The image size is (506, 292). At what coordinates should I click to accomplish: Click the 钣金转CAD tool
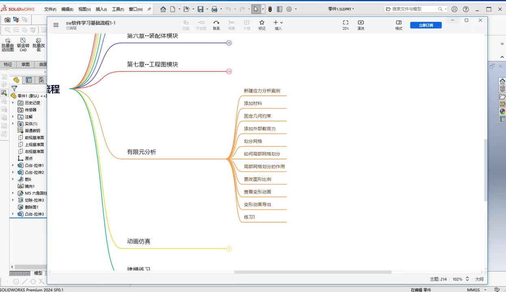pos(23,44)
